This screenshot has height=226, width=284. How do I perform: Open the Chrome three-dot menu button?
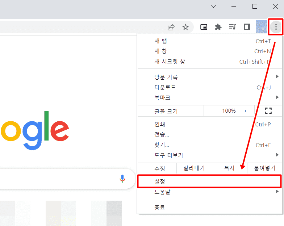point(276,27)
